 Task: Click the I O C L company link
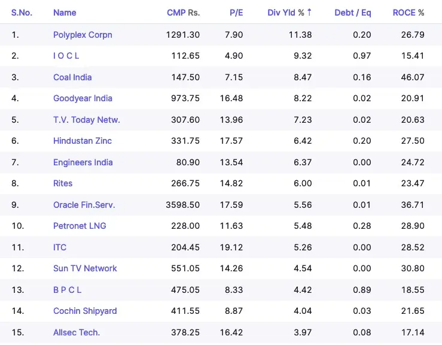coord(66,56)
